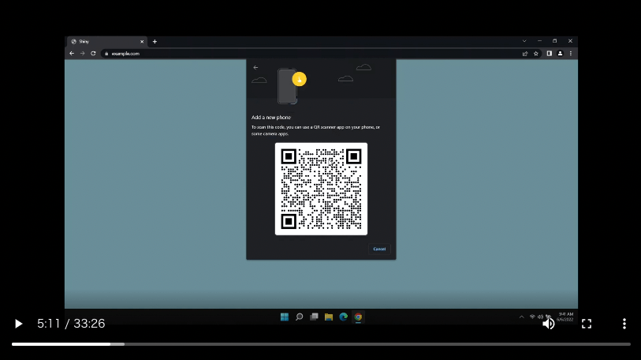Open the Windows Start menu

click(285, 317)
